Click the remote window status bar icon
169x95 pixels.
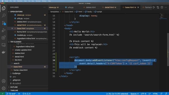[x=2, y=94]
